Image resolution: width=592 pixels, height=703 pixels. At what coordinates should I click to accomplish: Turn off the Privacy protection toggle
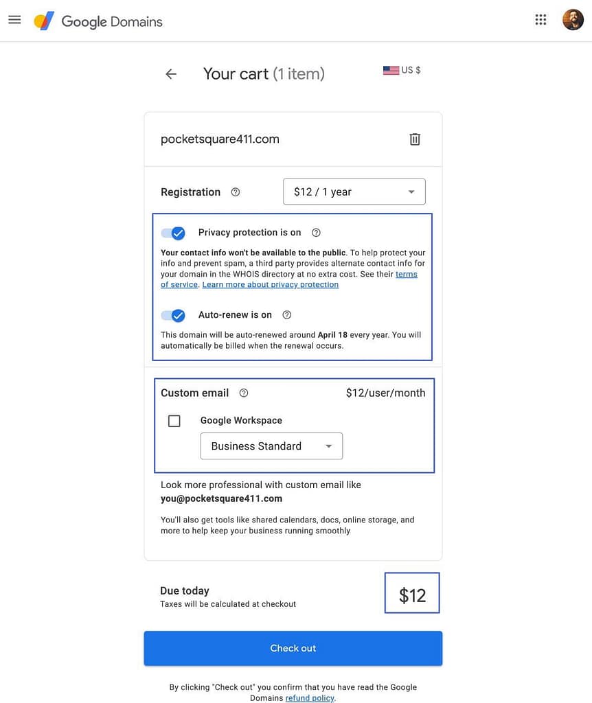click(173, 233)
